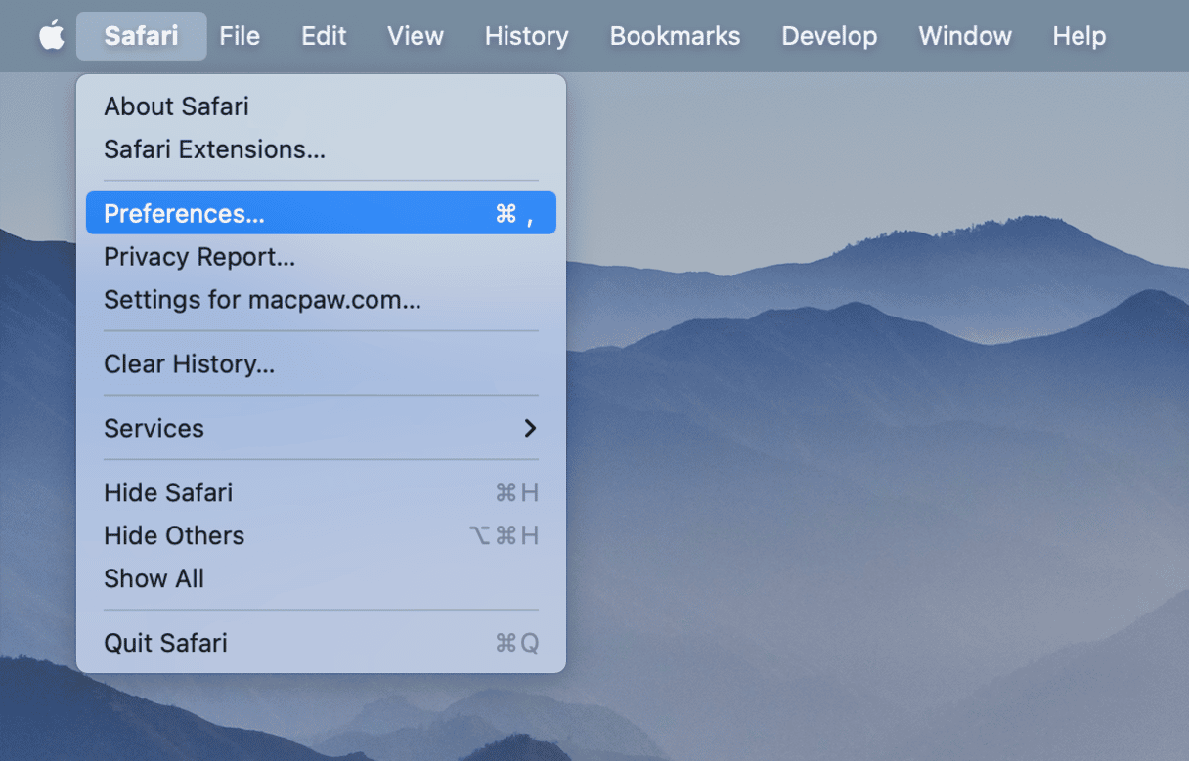This screenshot has width=1189, height=761.
Task: Choose Safari Extensions… entry
Action: coord(214,149)
